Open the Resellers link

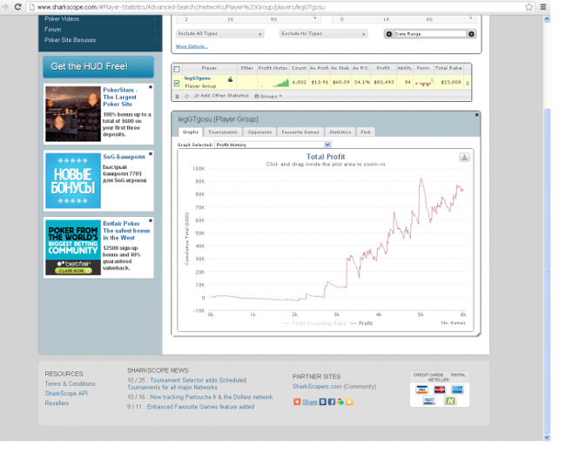pyautogui.click(x=57, y=403)
